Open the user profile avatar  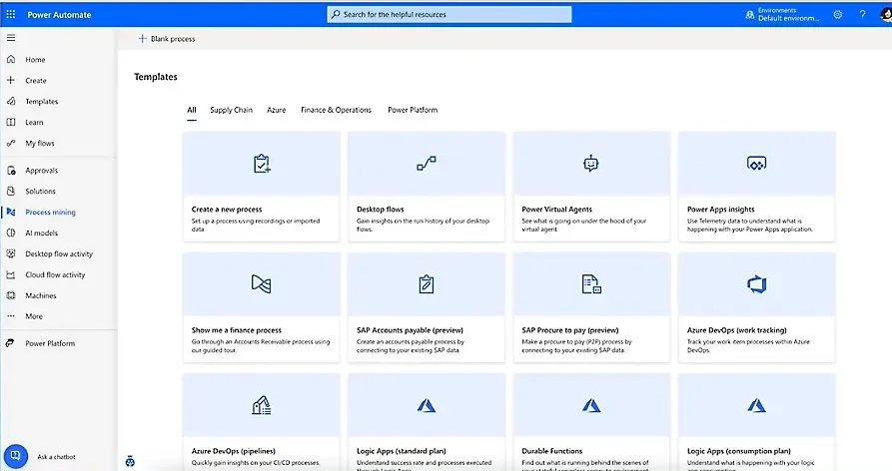(886, 15)
